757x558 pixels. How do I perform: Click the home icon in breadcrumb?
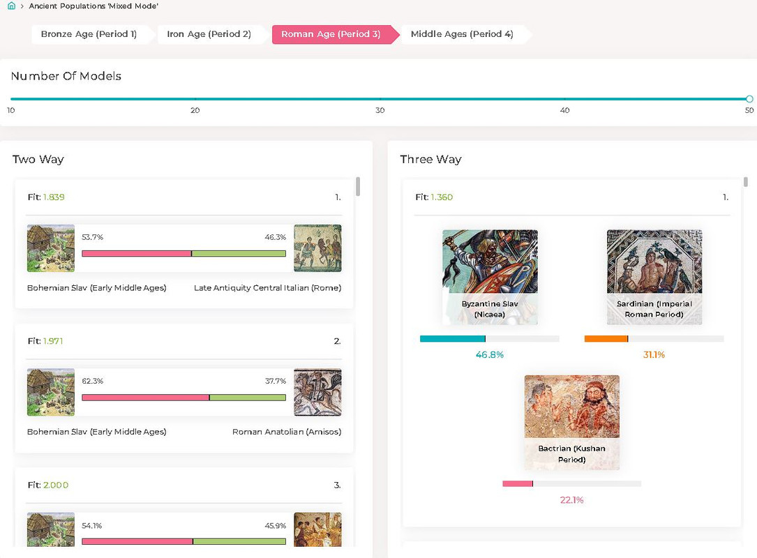[12, 6]
